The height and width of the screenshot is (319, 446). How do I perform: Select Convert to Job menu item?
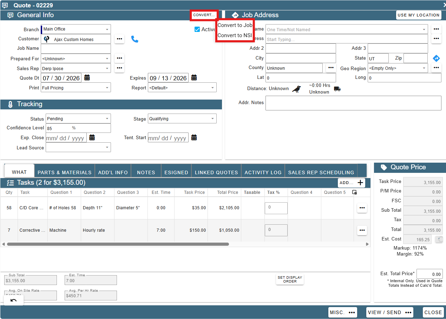click(235, 25)
